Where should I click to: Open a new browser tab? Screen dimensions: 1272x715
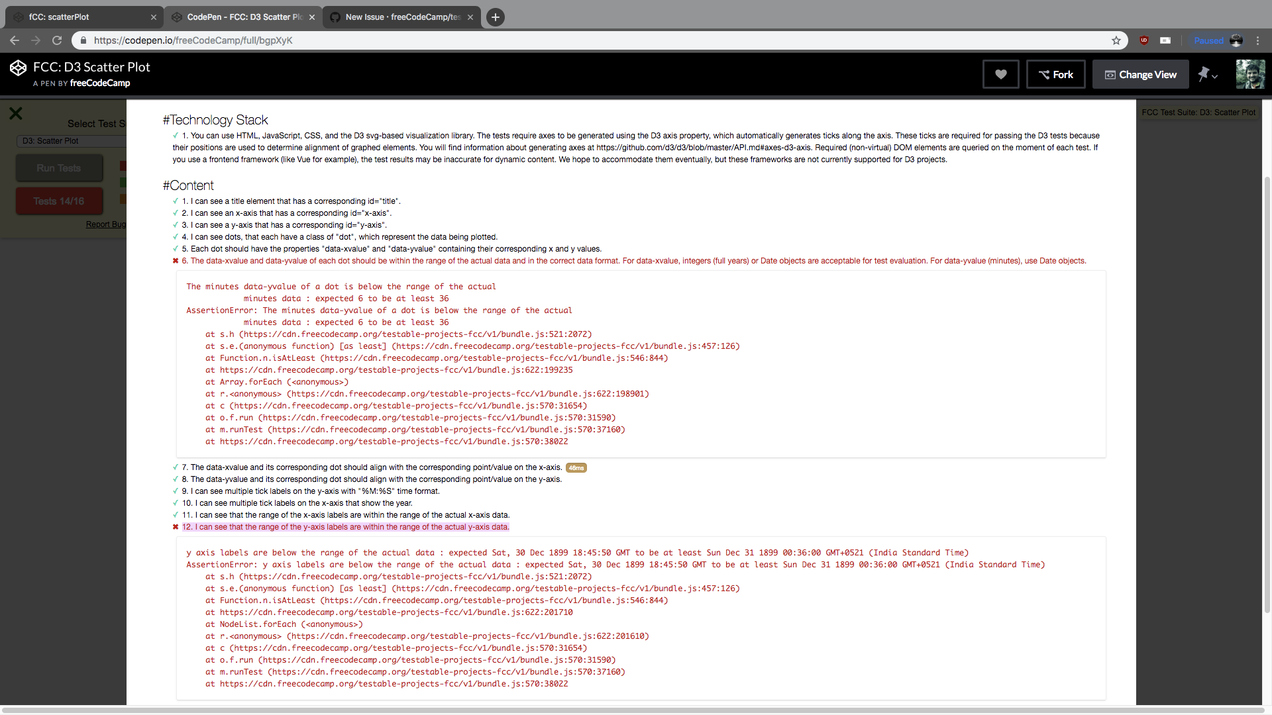click(x=496, y=17)
